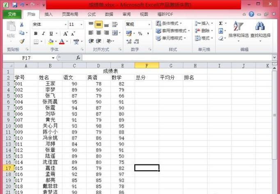Apply the Fill Color bucket
Screen dimensions: 280x194
click(x=51, y=42)
